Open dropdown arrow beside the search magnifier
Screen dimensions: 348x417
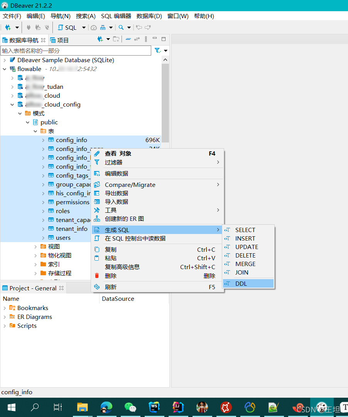pos(129,27)
